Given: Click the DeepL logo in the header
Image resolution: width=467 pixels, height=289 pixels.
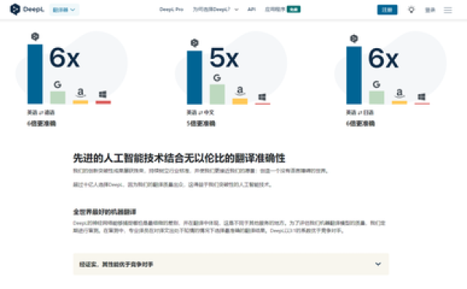Looking at the screenshot, I should pos(26,9).
